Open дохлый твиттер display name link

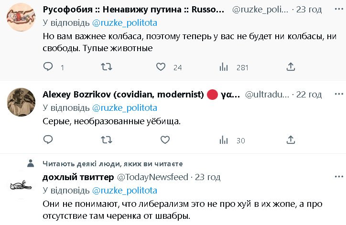(x=78, y=177)
